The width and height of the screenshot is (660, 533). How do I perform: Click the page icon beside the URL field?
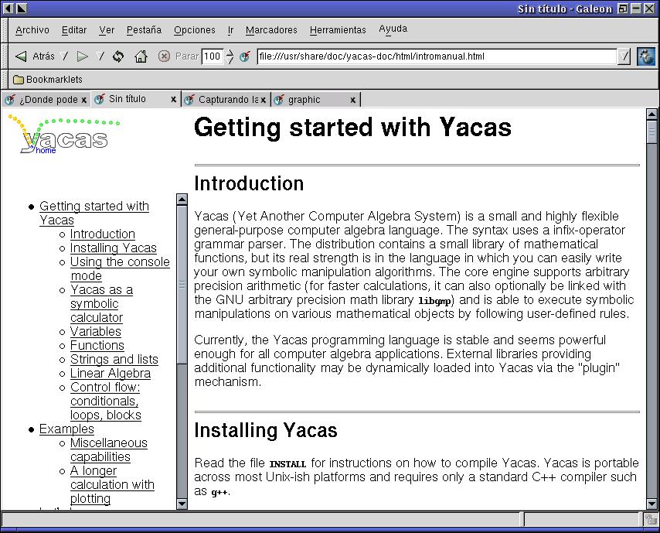coord(245,56)
